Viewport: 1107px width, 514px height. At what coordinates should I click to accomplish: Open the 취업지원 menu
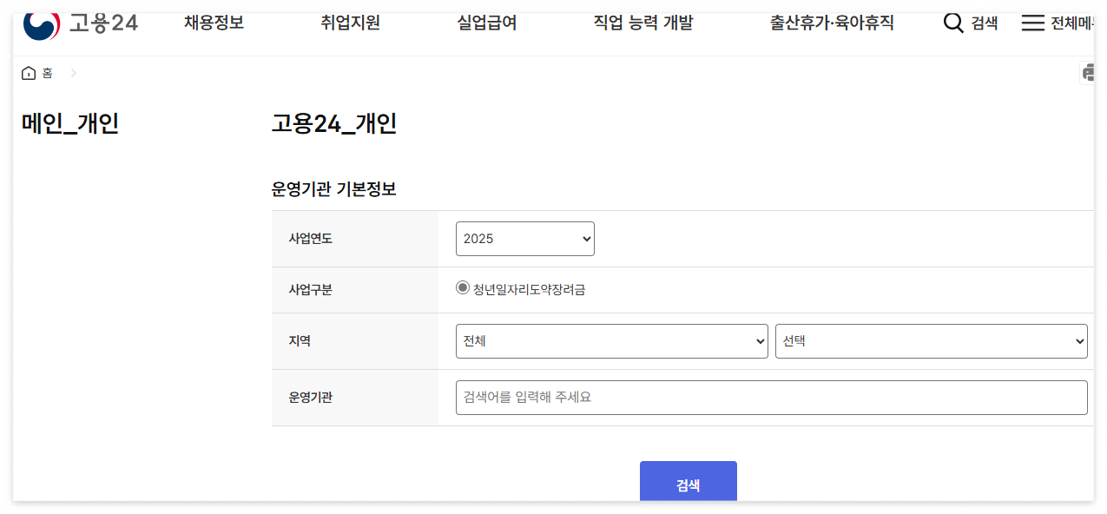coord(350,23)
